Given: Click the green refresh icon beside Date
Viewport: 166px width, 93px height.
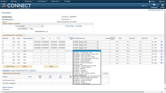Looking at the screenshot, I should (x=33, y=29).
